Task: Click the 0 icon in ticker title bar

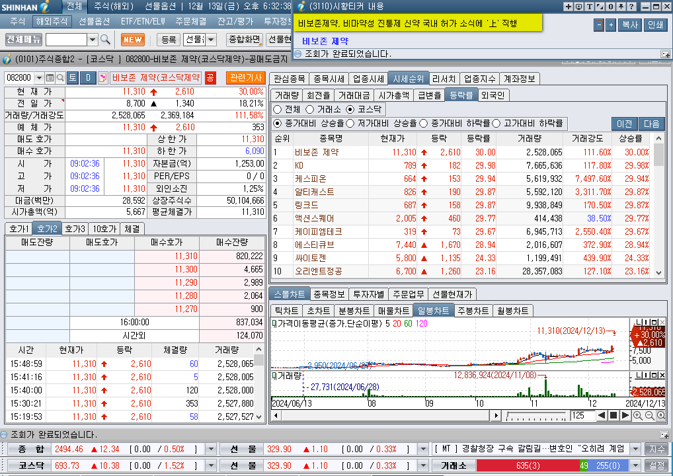Action: coord(610,7)
